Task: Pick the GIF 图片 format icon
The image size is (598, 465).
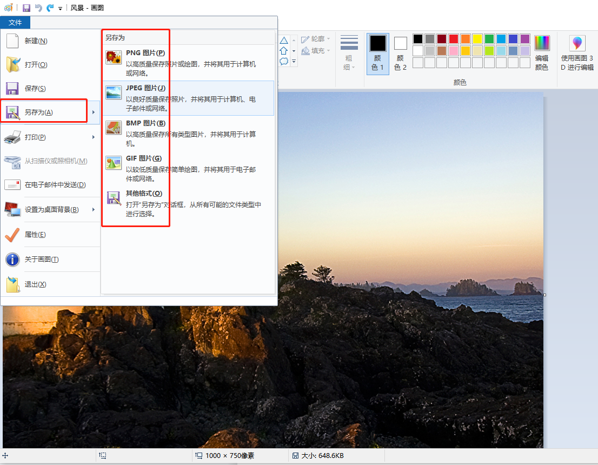Action: 113,163
